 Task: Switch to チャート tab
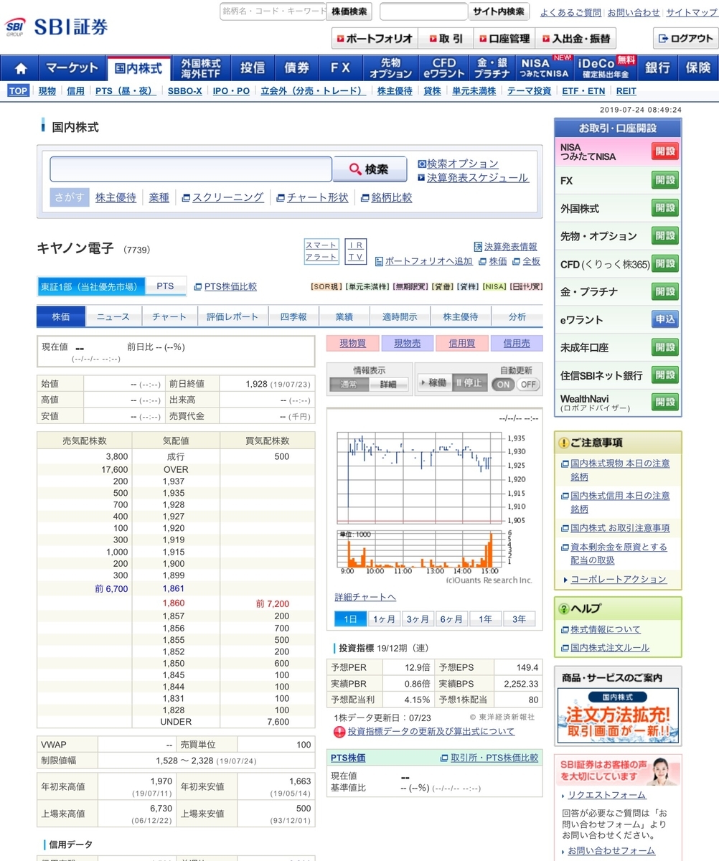coord(169,316)
